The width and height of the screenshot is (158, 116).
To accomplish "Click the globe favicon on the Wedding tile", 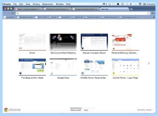I will click(52, 48).
